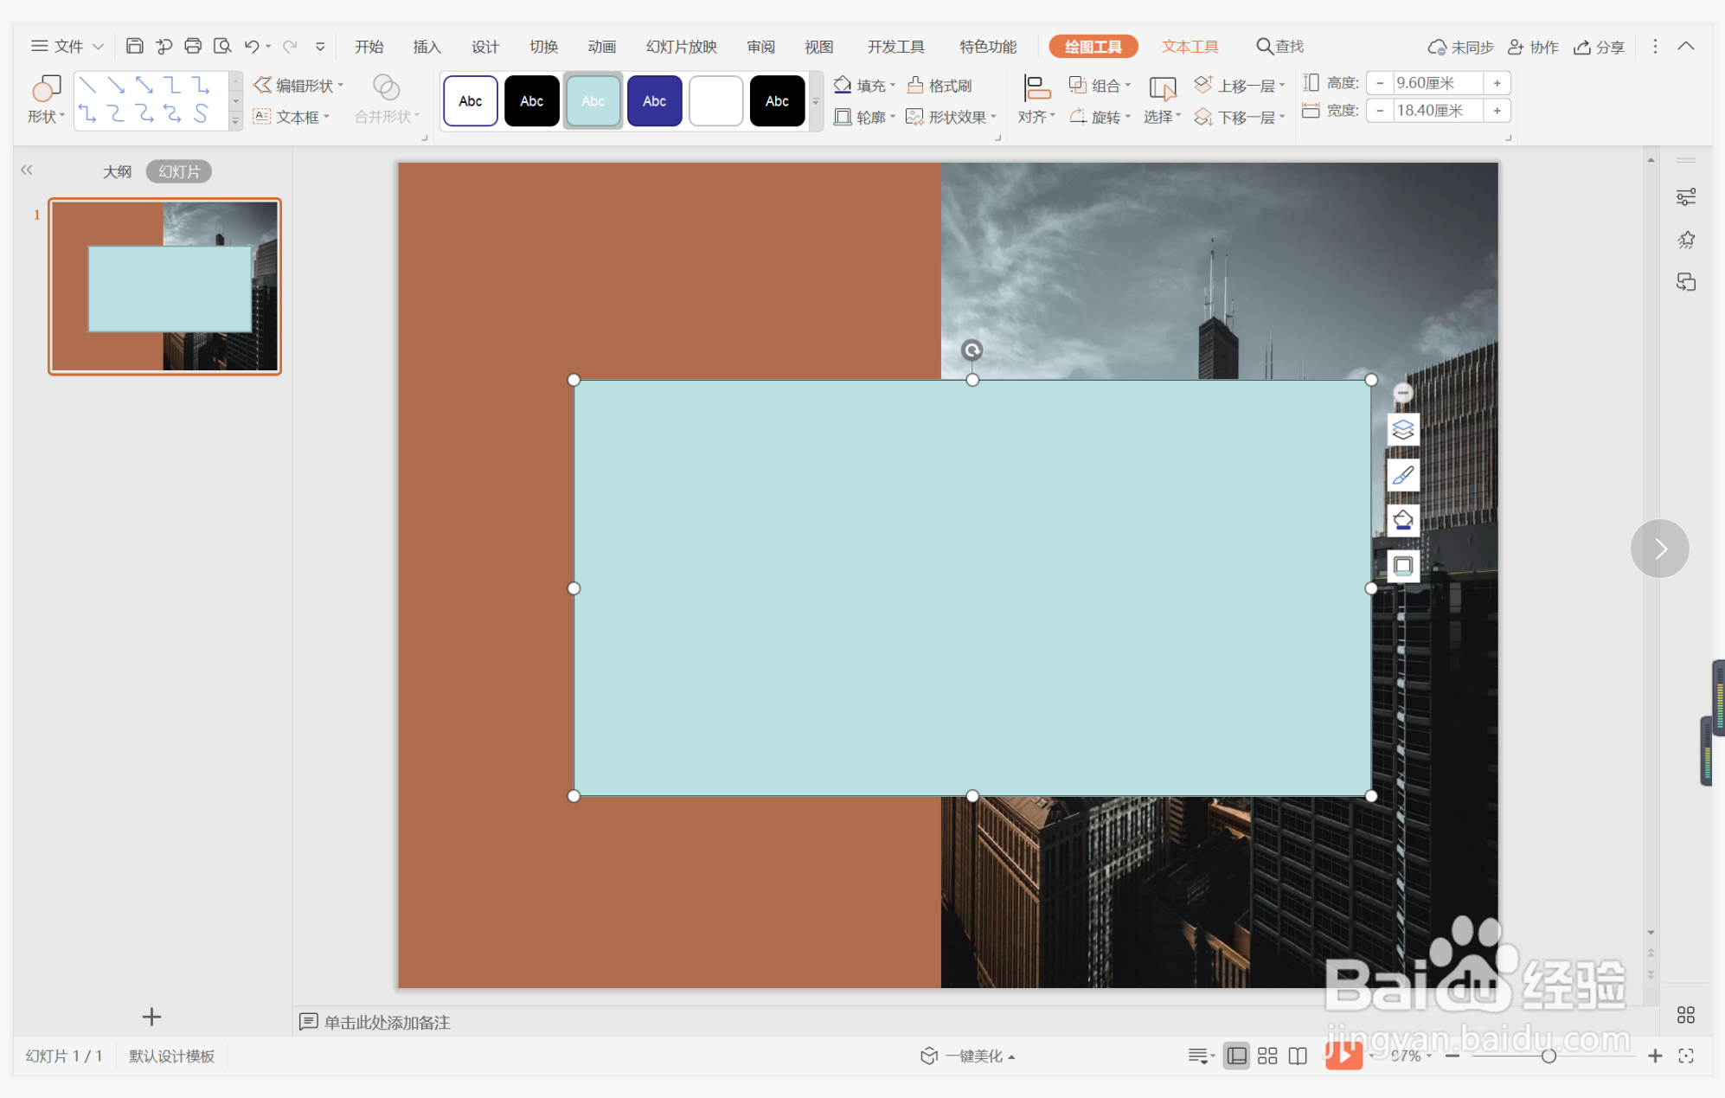1725x1098 pixels.
Task: Apply the dark blue Abc shape style
Action: click(654, 101)
